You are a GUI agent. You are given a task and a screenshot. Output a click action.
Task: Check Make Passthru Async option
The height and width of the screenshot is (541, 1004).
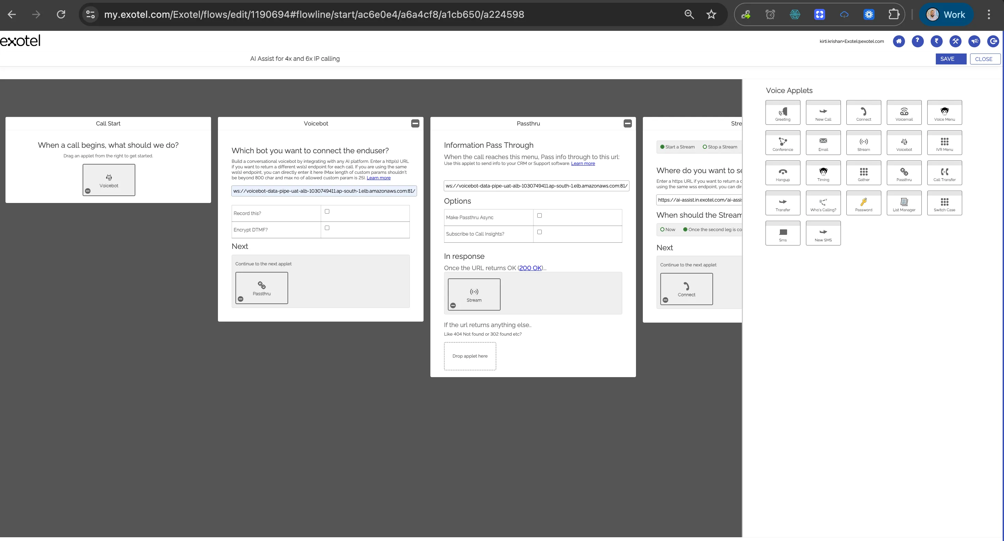point(539,215)
